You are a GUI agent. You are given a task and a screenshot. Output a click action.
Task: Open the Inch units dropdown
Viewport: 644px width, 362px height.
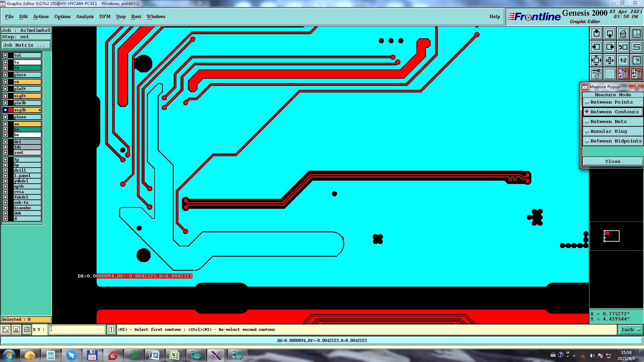pyautogui.click(x=631, y=330)
